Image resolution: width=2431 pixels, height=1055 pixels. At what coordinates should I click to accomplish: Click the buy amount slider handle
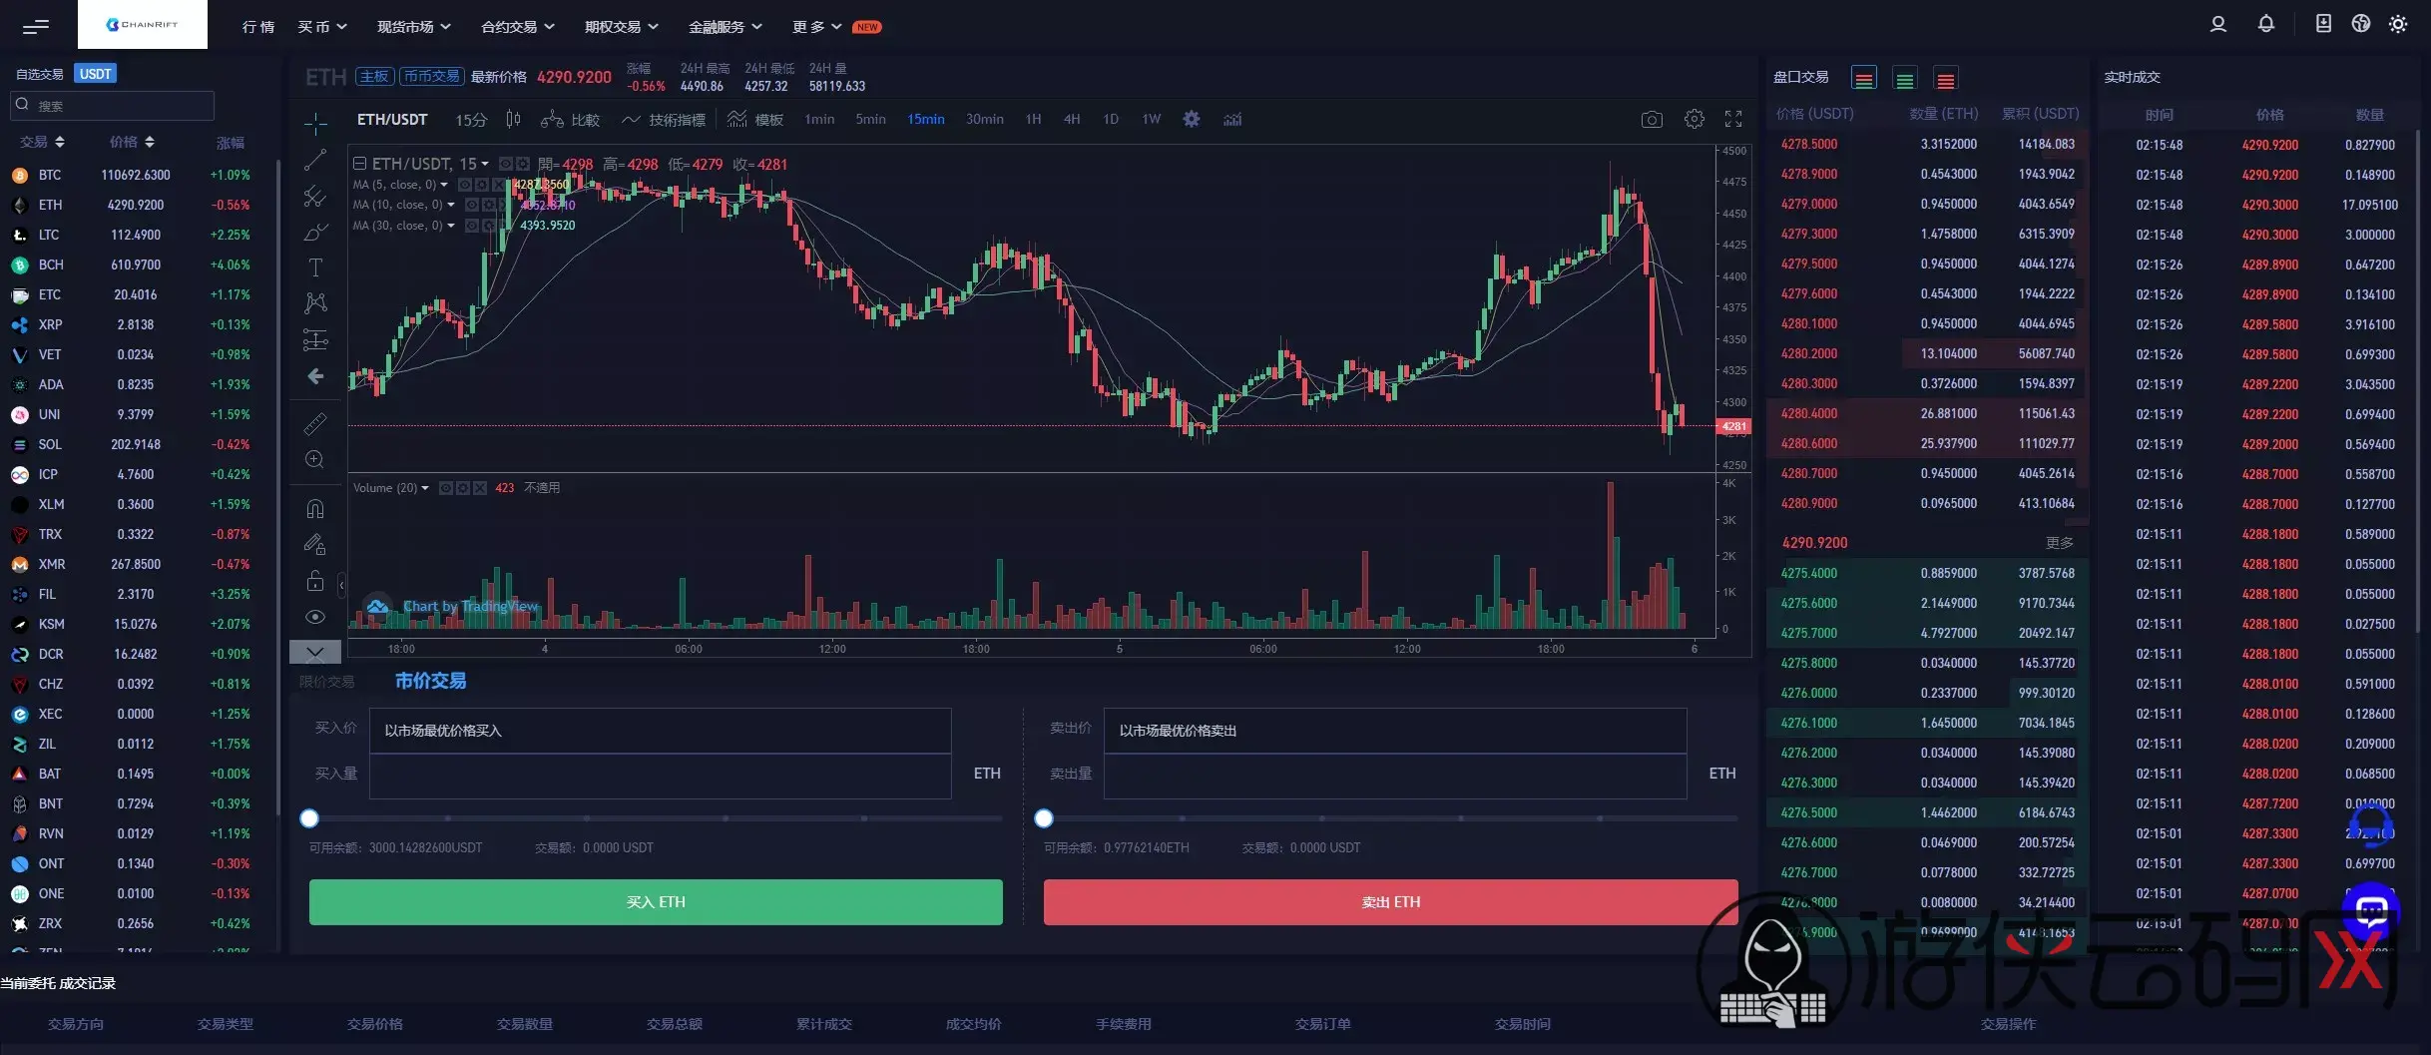click(309, 818)
